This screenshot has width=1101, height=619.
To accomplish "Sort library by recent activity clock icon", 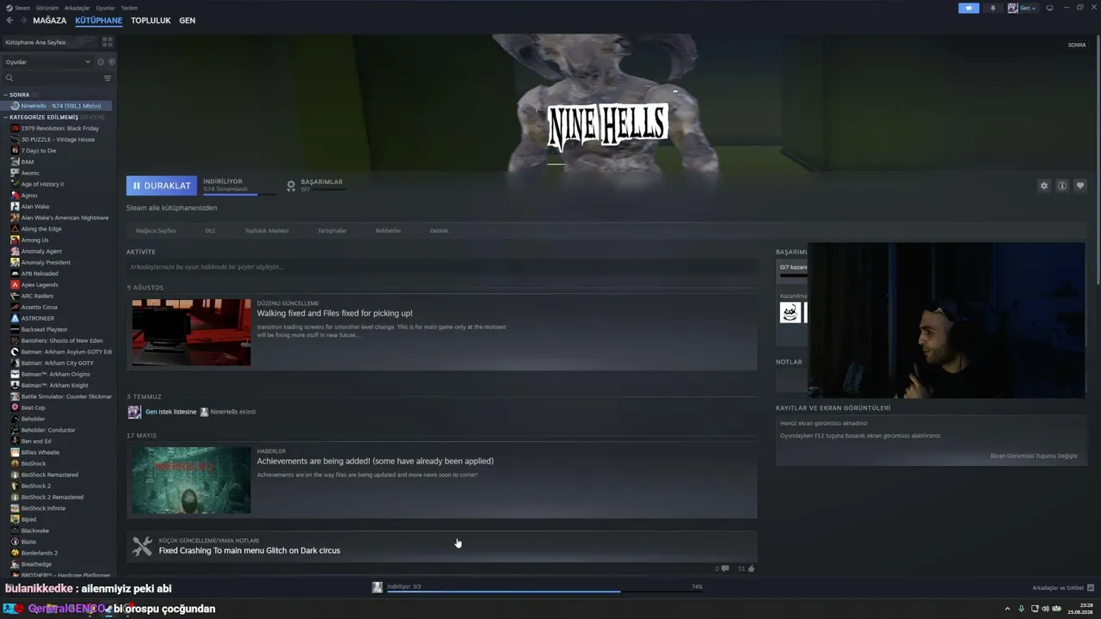I will pos(101,62).
